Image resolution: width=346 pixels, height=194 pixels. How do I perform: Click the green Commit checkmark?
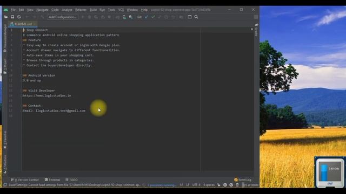pyautogui.click(x=153, y=17)
